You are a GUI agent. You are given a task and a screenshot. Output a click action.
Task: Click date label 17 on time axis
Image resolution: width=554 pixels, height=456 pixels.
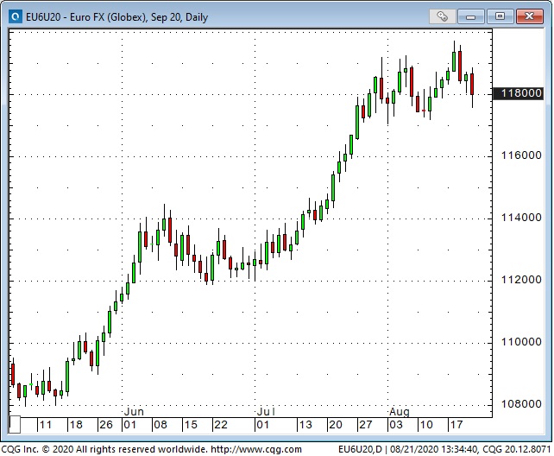(456, 425)
